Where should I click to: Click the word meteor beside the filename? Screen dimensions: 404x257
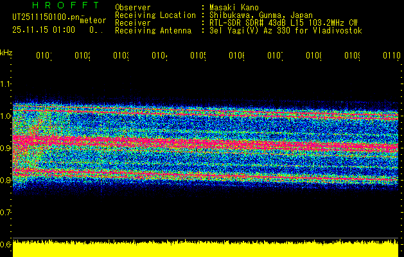(x=93, y=21)
